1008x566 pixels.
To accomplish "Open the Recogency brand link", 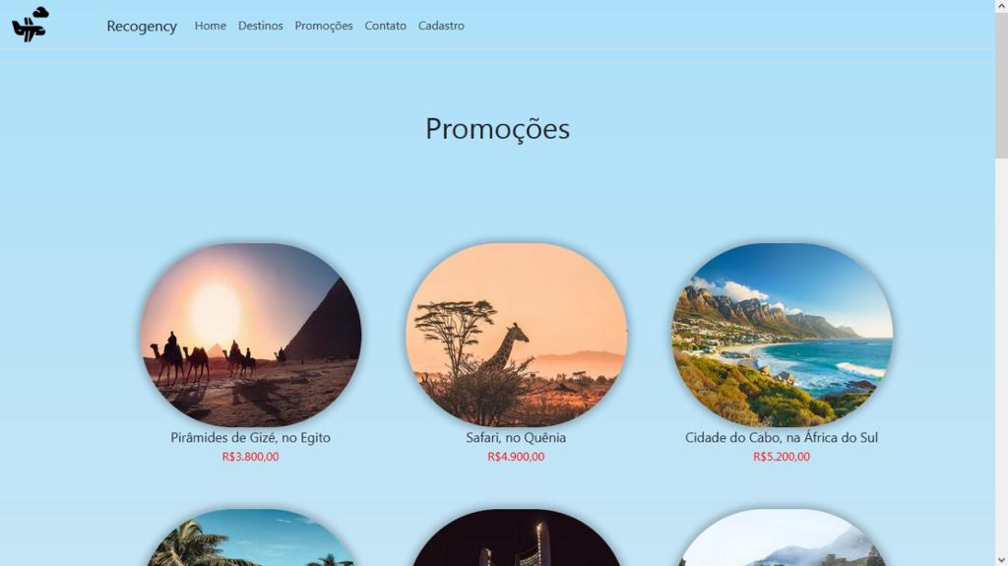I will point(142,26).
